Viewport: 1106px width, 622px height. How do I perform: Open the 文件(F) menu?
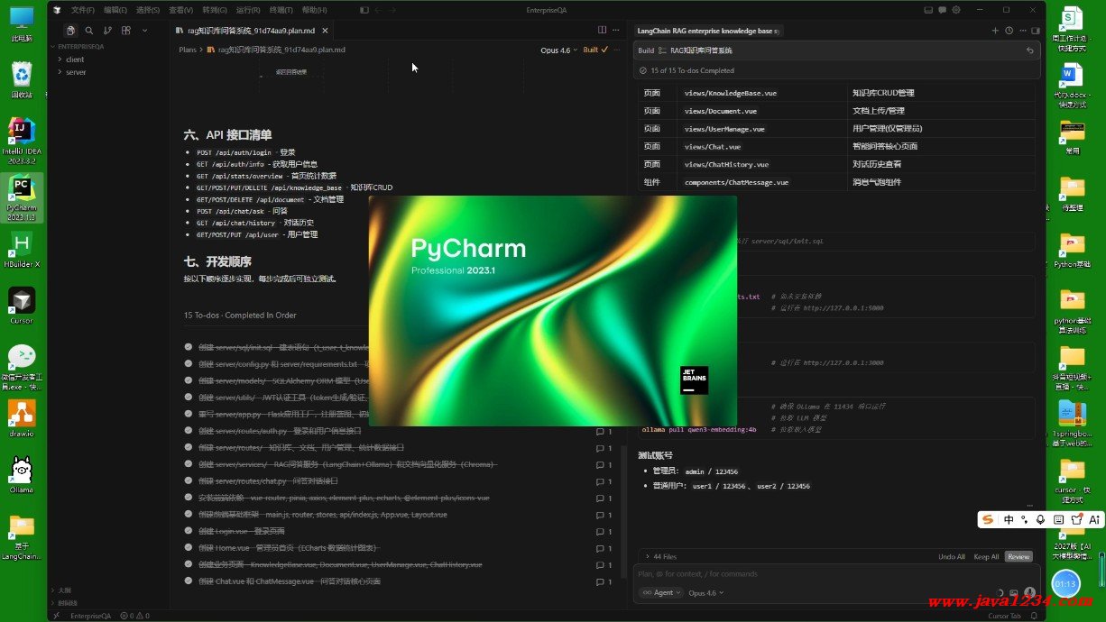[82, 10]
